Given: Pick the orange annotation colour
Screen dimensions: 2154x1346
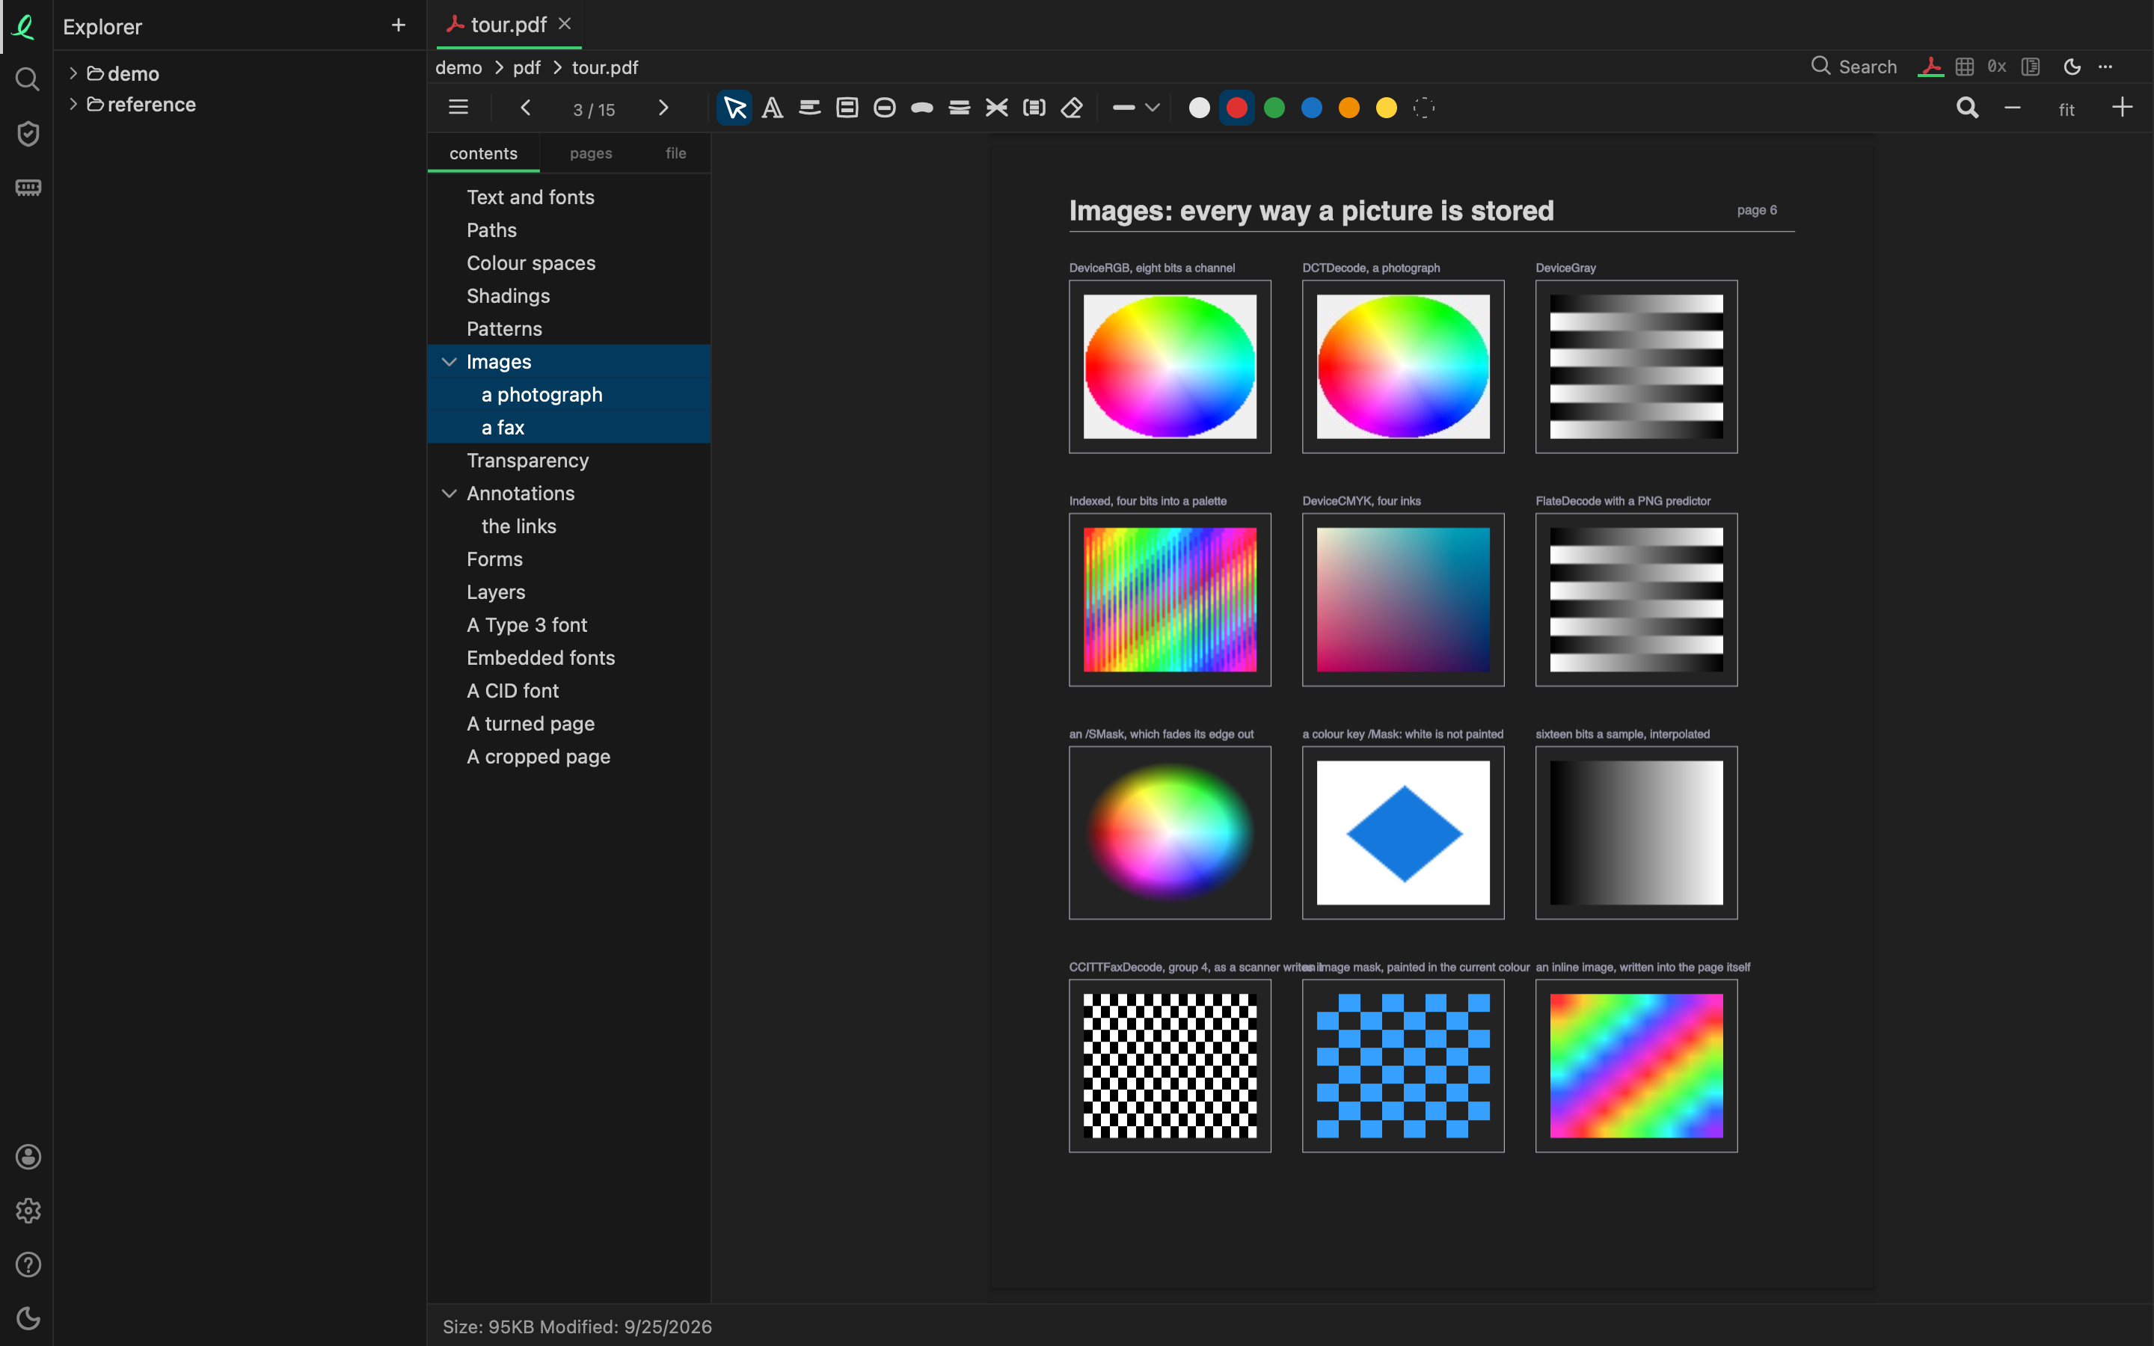Looking at the screenshot, I should (1348, 108).
